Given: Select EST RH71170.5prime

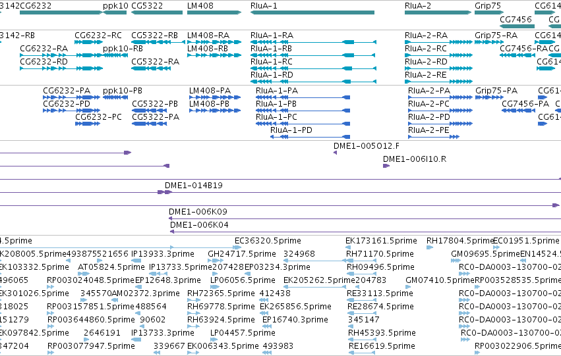Looking at the screenshot, I should click(361, 261).
